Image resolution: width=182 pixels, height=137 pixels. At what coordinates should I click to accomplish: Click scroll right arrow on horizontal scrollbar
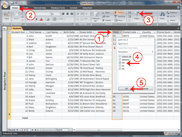(x=179, y=130)
